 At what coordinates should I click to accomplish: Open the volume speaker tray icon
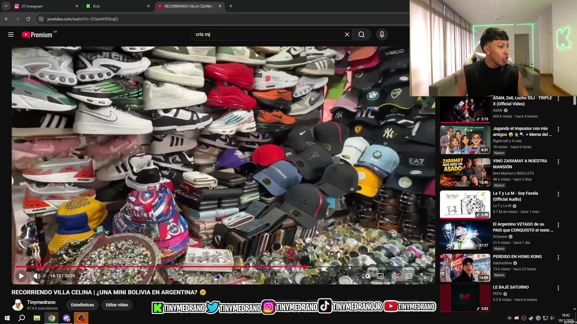[x=553, y=318]
